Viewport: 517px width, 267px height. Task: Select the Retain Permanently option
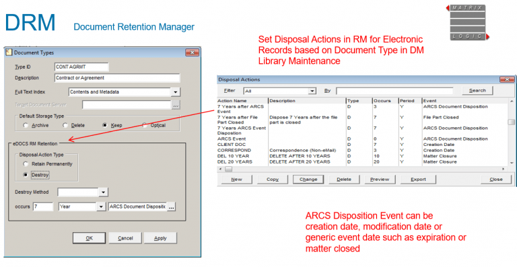point(26,164)
